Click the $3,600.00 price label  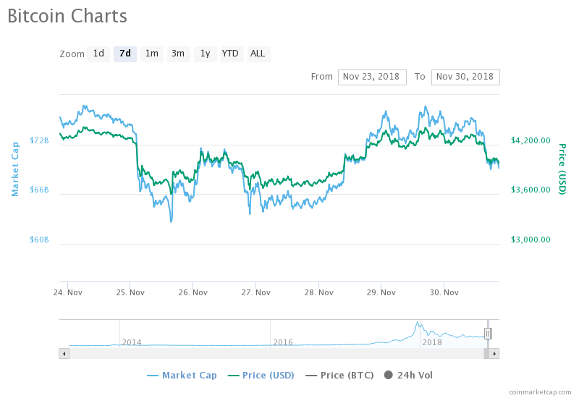click(531, 190)
